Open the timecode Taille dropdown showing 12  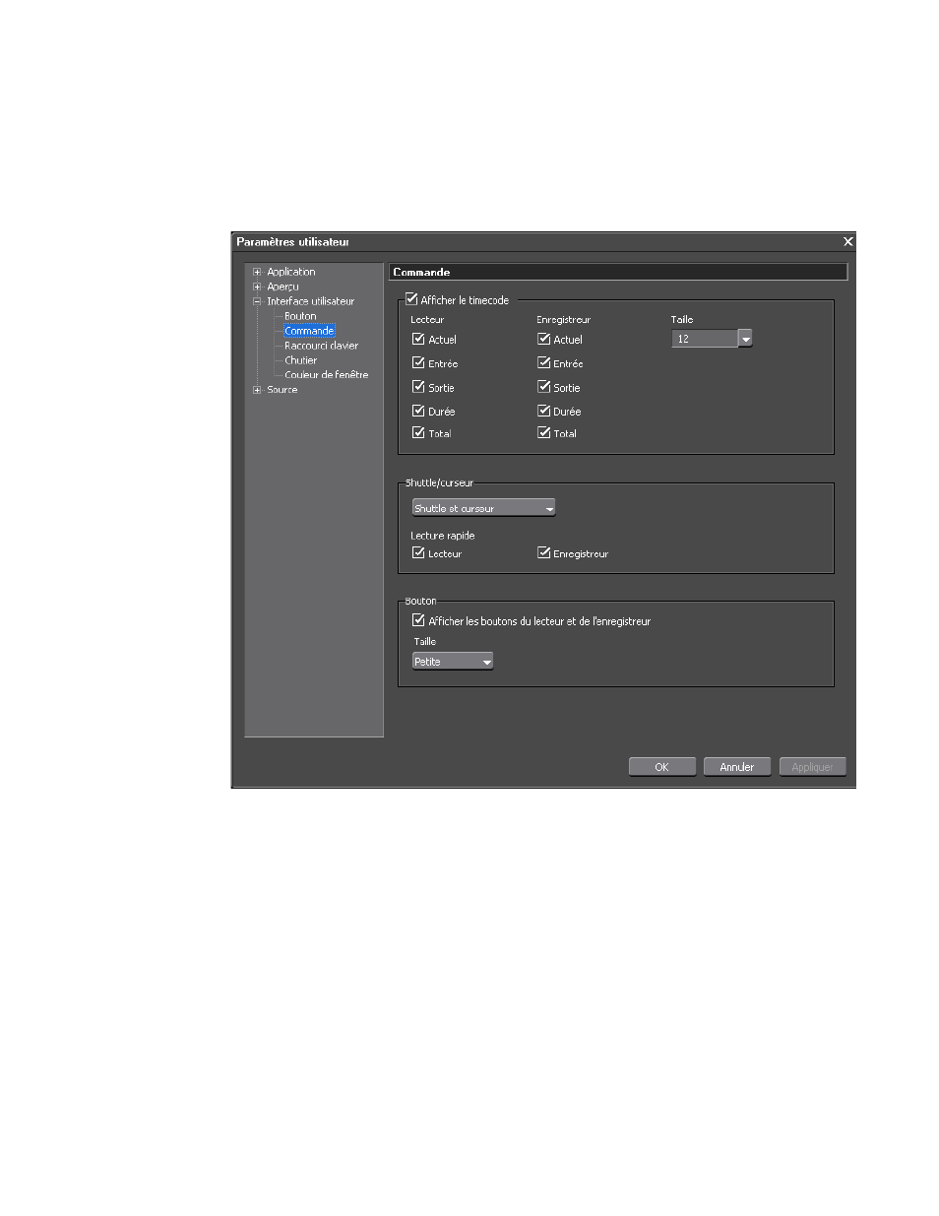[x=712, y=339]
